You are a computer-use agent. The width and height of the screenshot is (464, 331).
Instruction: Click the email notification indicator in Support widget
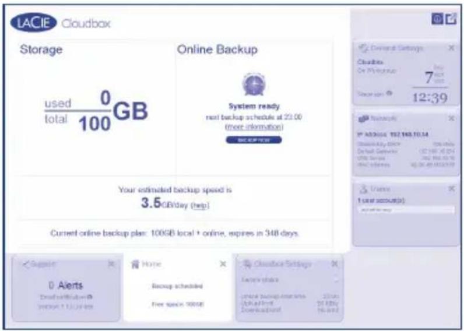pyautogui.click(x=90, y=297)
